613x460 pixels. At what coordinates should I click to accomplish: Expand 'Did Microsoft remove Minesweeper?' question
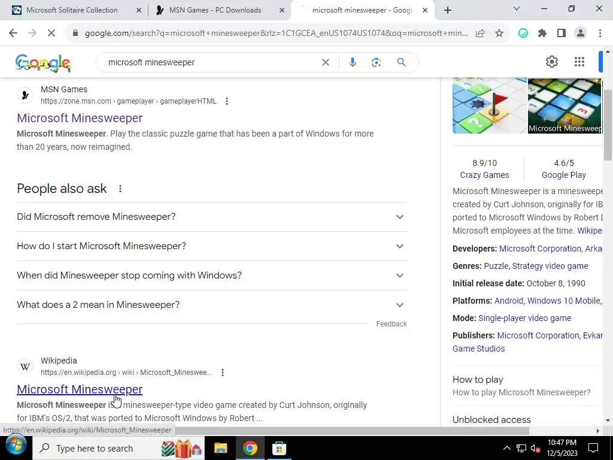coord(212,217)
